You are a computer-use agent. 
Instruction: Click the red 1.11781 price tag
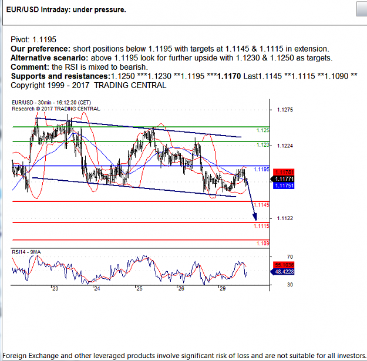[284, 172]
